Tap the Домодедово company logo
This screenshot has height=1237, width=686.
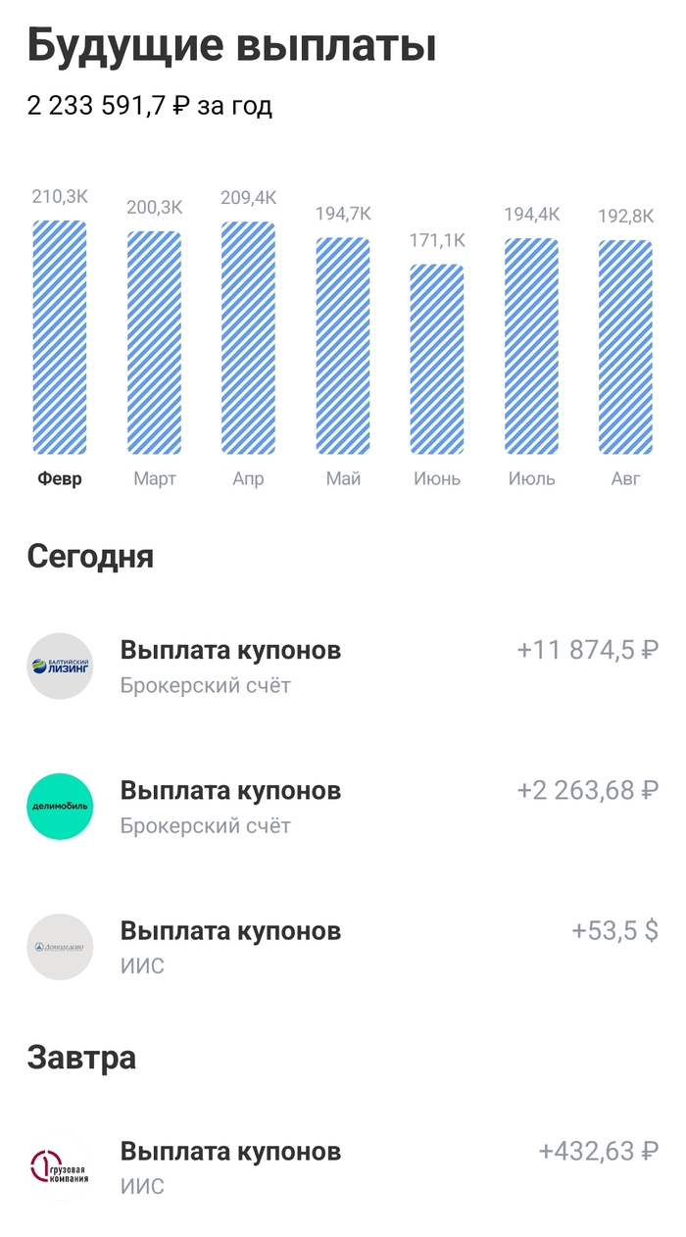tap(60, 947)
